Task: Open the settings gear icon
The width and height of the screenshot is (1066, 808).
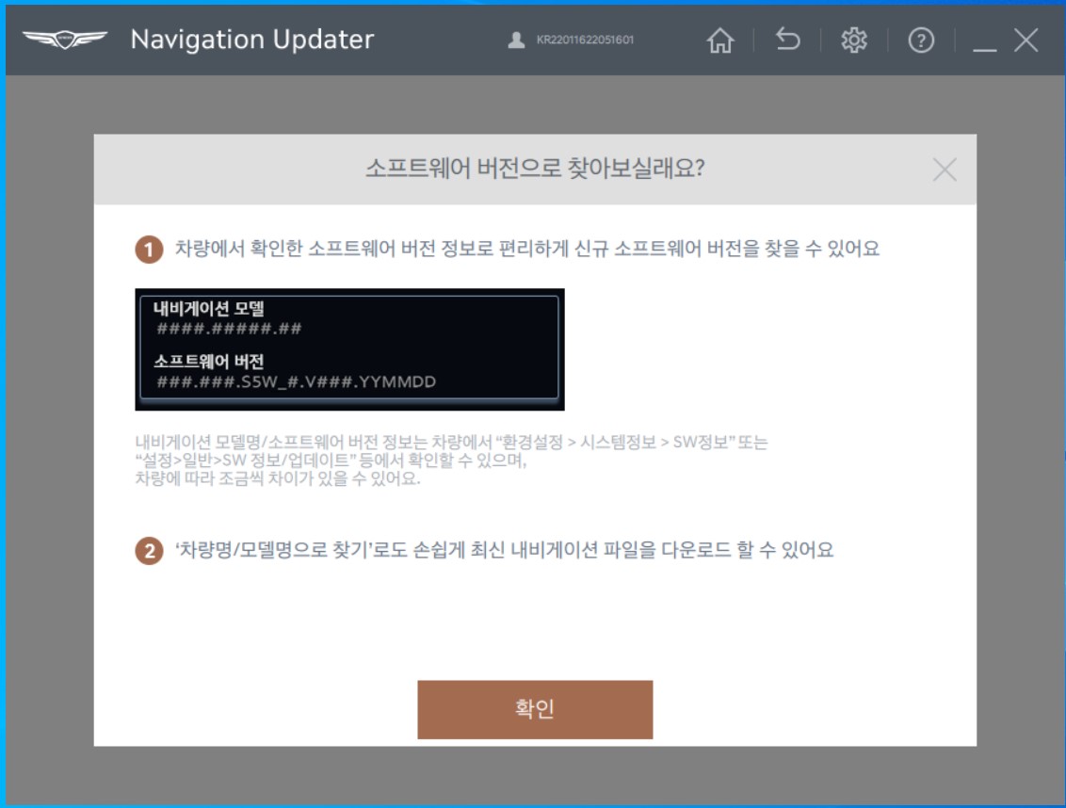Action: pyautogui.click(x=854, y=40)
